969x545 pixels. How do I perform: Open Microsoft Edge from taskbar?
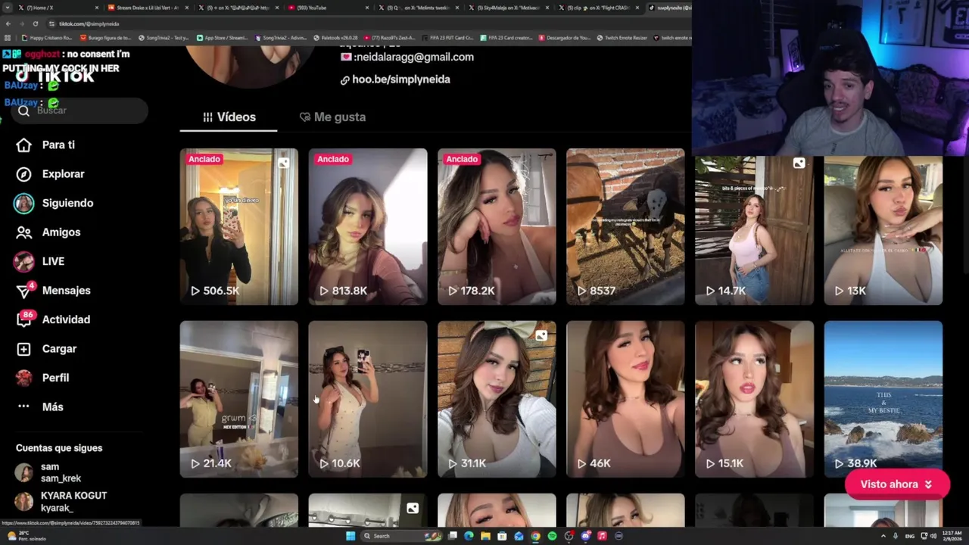click(x=469, y=536)
